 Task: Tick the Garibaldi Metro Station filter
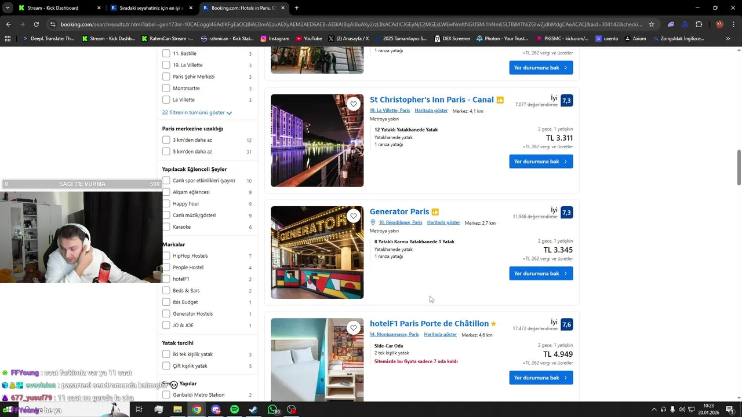pos(166,394)
